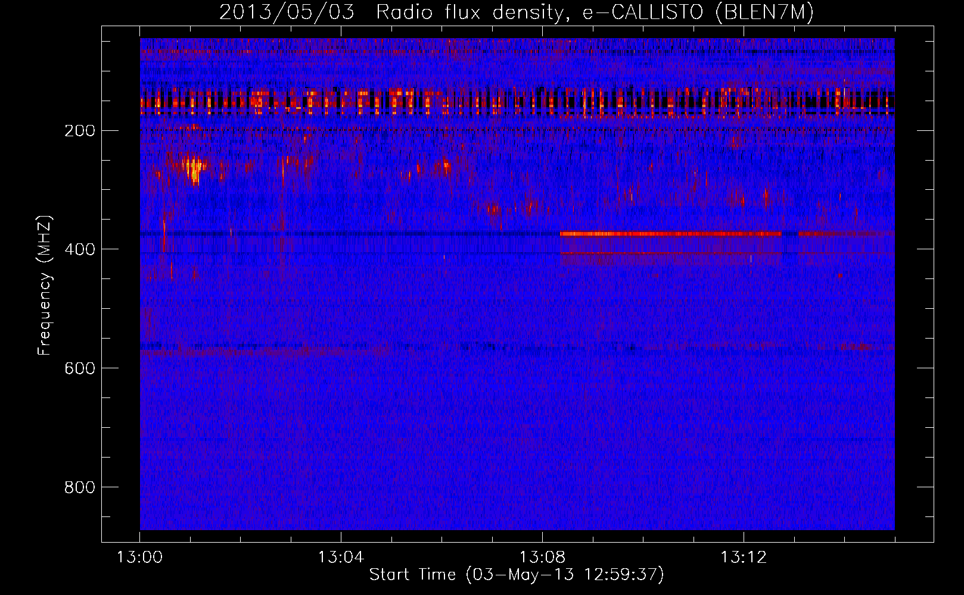Click the 600 frequency tick label

79,368
